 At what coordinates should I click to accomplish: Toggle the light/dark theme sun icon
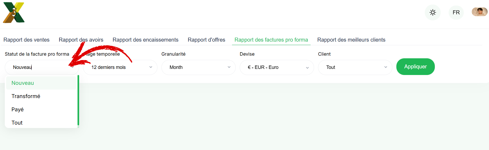433,12
